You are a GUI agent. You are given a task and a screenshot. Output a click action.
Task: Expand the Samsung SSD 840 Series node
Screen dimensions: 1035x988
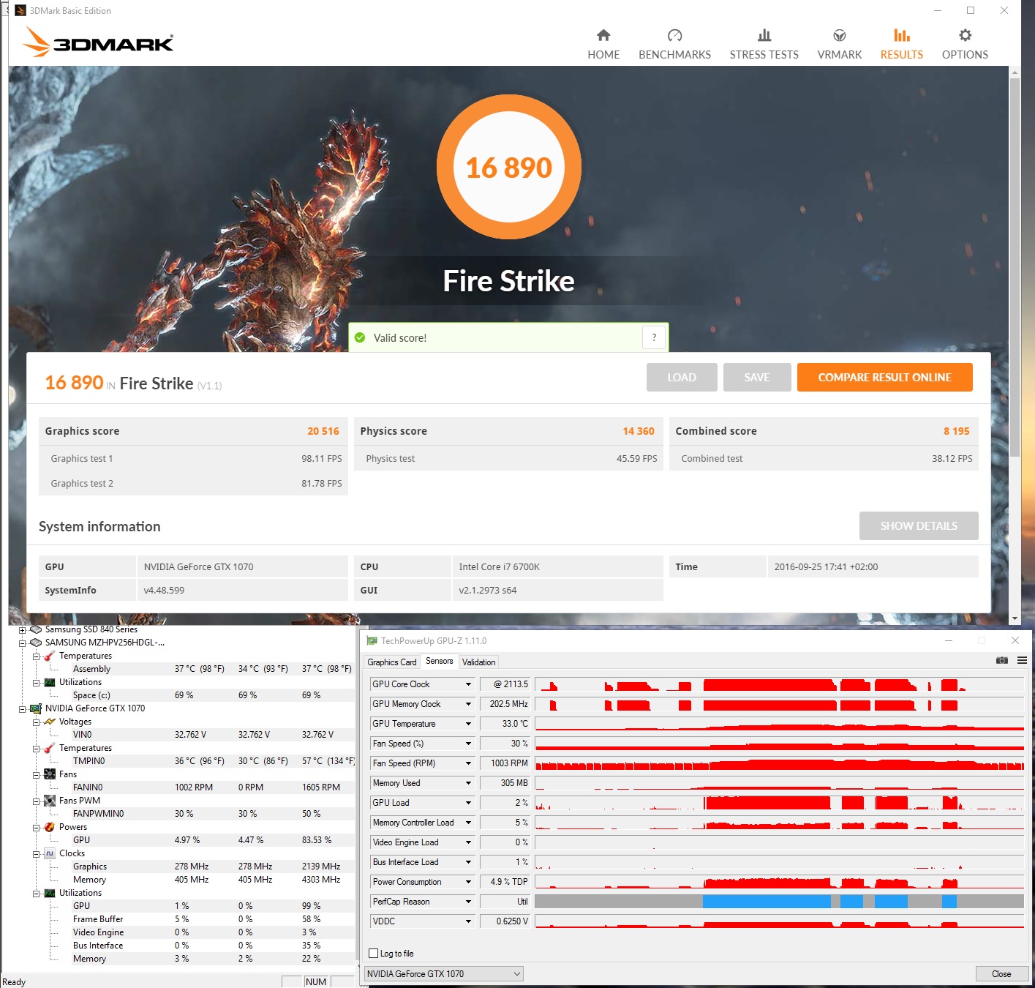coord(22,629)
